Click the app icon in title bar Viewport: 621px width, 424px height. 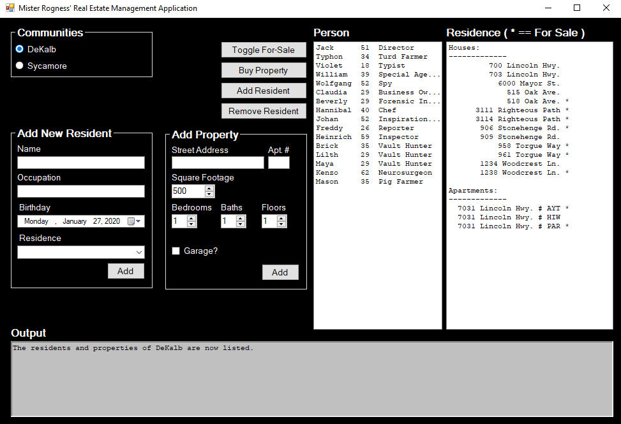coord(10,8)
